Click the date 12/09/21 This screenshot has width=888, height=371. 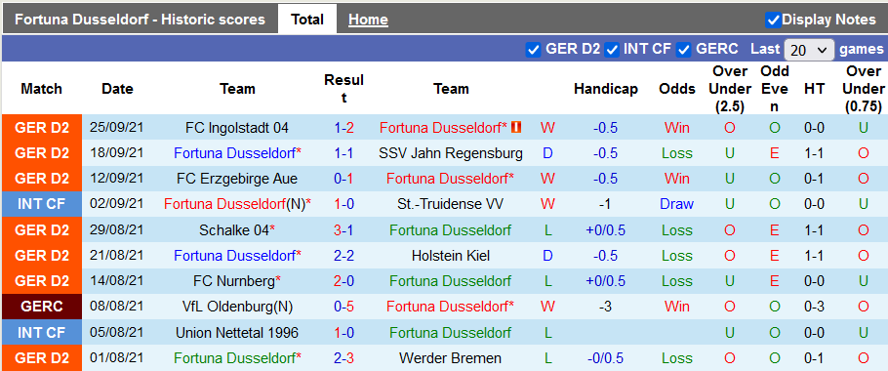pos(117,179)
